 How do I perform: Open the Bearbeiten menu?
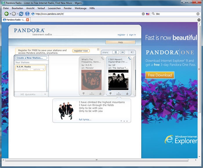pyautogui.click(x=17, y=8)
